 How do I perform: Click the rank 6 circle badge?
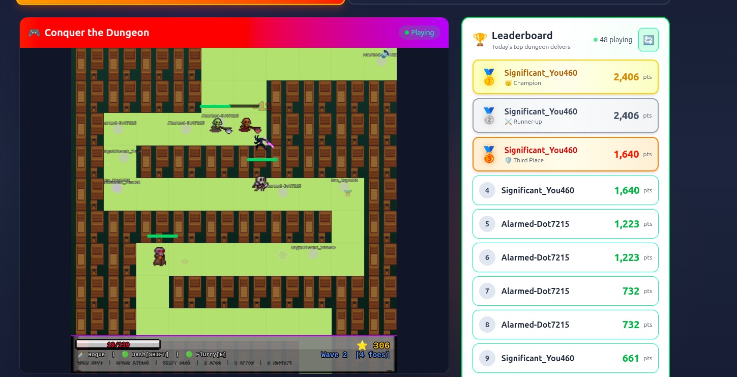point(487,257)
